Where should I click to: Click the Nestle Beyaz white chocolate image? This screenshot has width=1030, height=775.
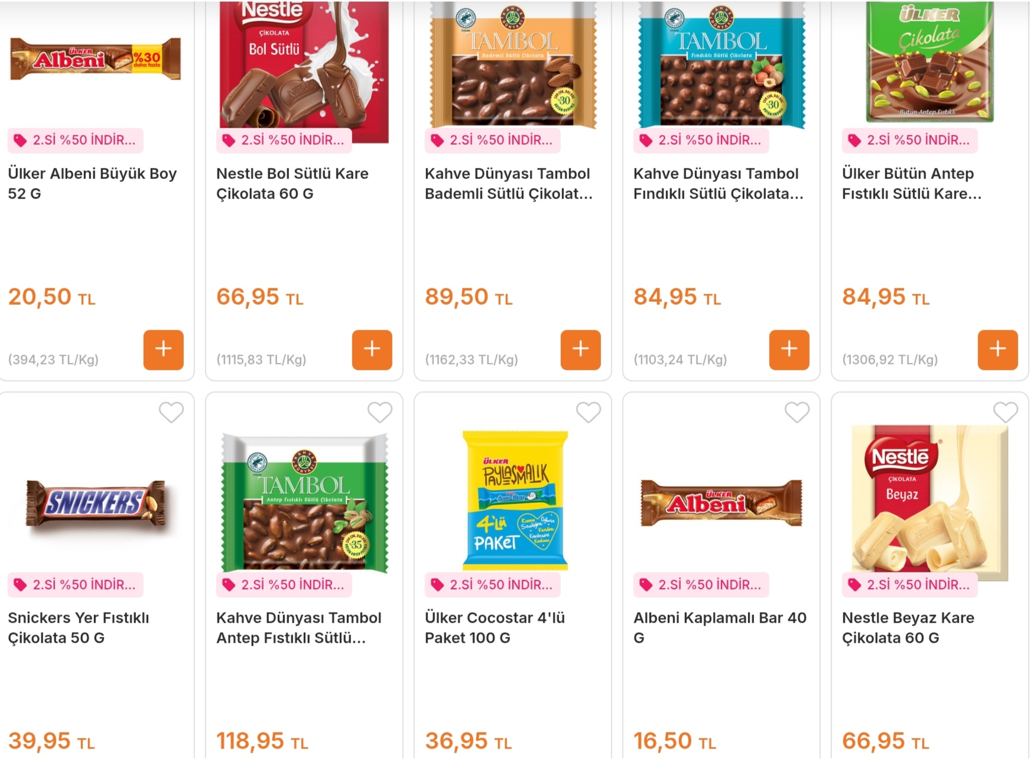(x=930, y=502)
